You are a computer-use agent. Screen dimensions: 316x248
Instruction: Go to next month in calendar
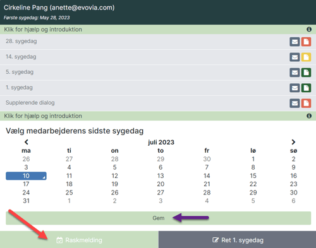pyautogui.click(x=293, y=142)
